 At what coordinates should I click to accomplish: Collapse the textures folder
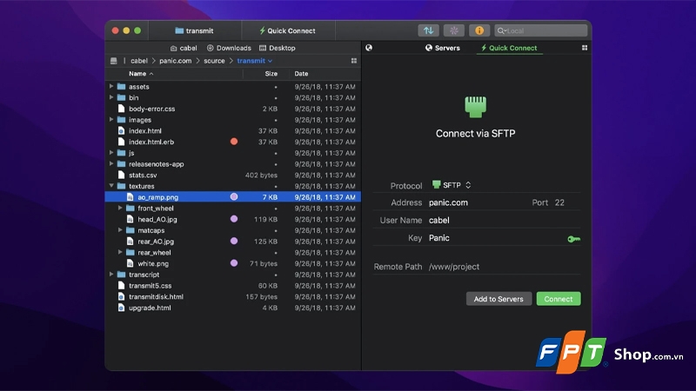coord(111,186)
